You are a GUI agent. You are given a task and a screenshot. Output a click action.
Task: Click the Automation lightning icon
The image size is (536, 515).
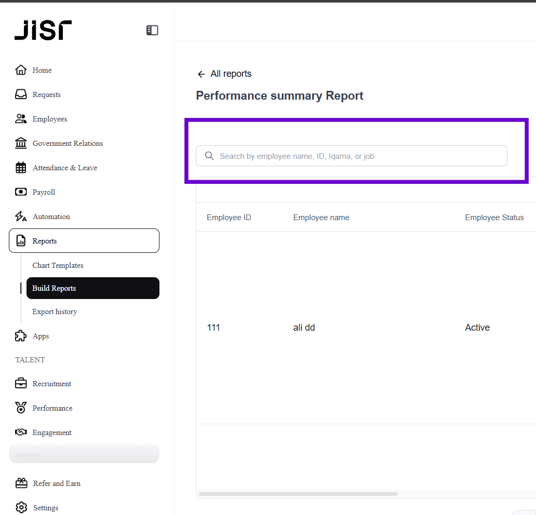tap(21, 216)
